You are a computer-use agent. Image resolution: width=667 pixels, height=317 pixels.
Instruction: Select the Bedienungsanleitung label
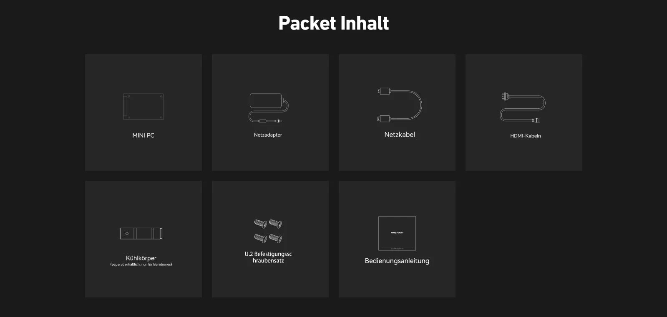click(397, 261)
